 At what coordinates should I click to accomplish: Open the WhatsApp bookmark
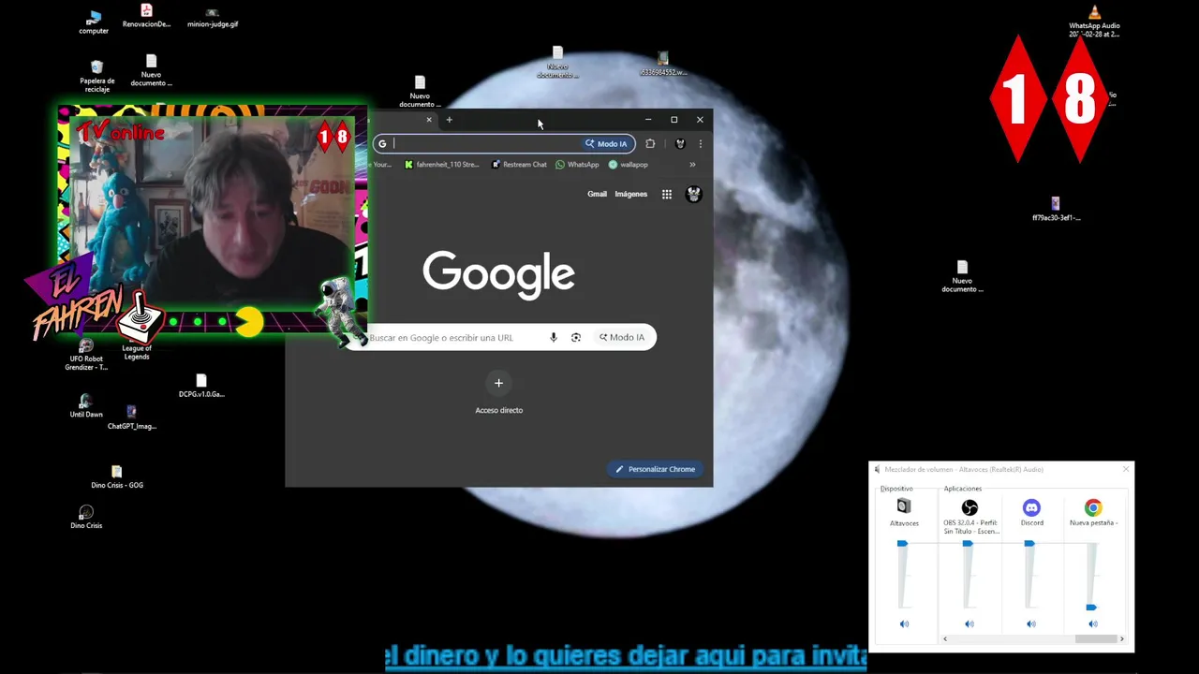pos(577,165)
